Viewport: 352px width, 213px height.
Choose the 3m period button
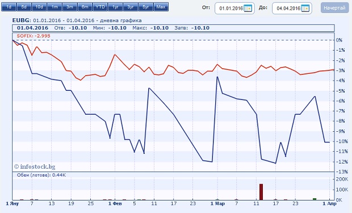tap(70, 7)
